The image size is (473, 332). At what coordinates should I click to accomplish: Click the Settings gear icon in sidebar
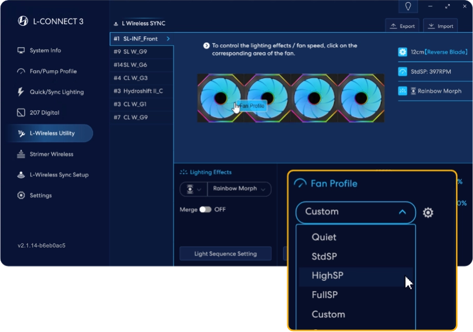point(21,195)
